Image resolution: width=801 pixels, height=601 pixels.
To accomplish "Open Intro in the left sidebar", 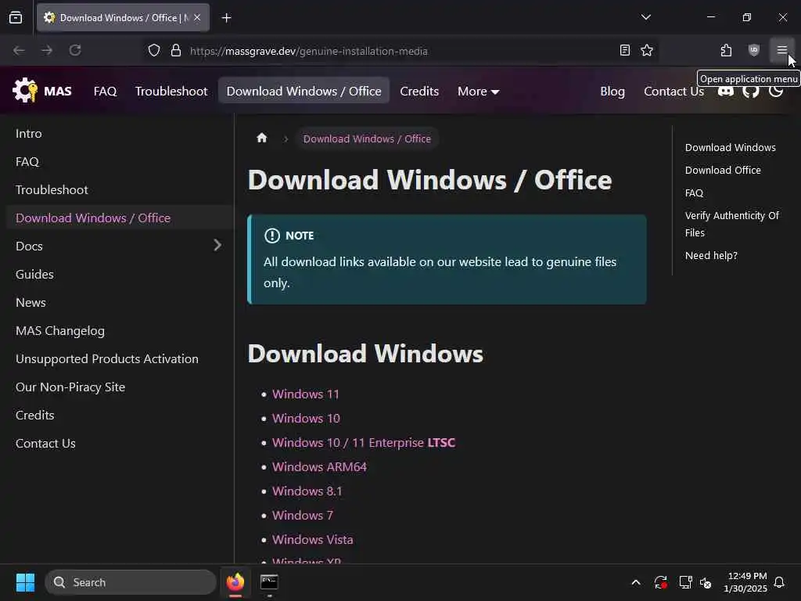I will (x=29, y=133).
